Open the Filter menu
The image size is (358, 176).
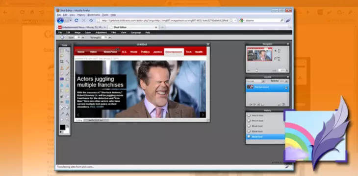coord(114,33)
